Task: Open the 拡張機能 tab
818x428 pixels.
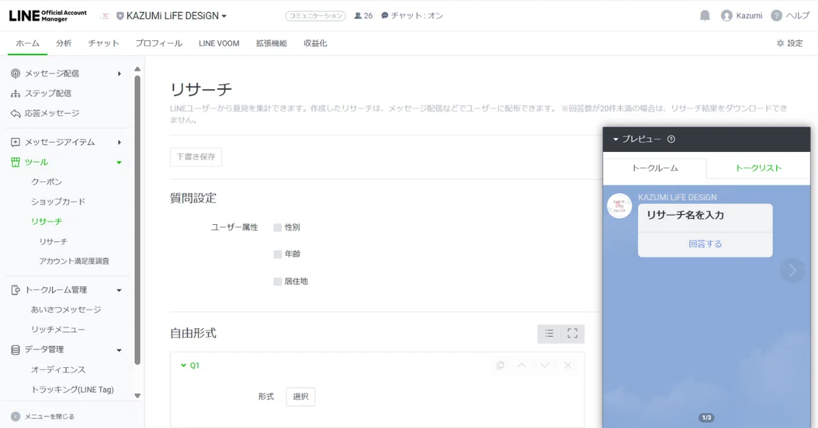Action: pyautogui.click(x=271, y=43)
